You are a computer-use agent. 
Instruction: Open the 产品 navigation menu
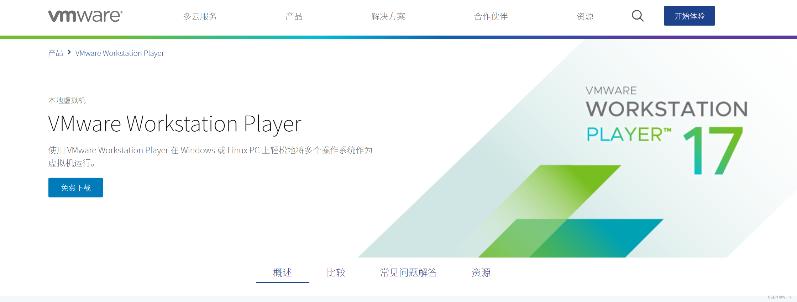point(294,16)
